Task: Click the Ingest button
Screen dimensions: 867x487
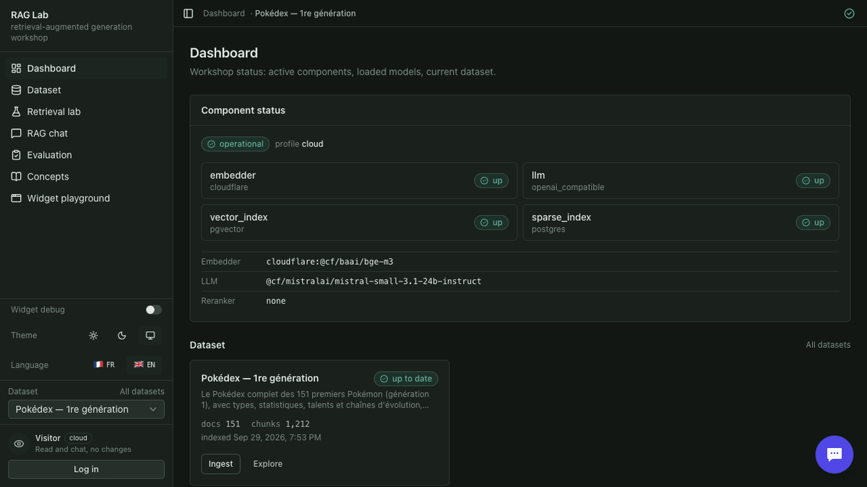Action: [221, 464]
